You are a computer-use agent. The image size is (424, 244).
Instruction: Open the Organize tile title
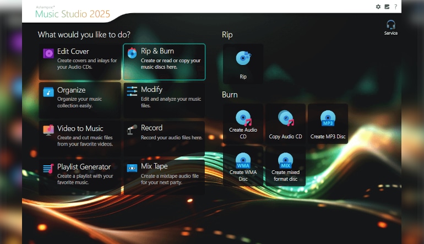pyautogui.click(x=72, y=90)
